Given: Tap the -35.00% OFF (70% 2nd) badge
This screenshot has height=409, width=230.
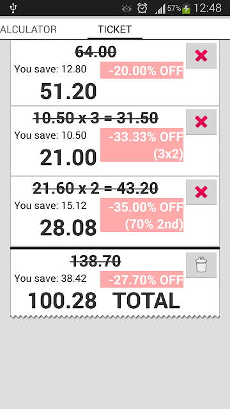Looking at the screenshot, I should click(x=142, y=215).
